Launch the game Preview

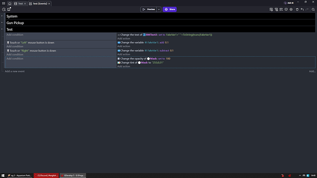pyautogui.click(x=148, y=9)
